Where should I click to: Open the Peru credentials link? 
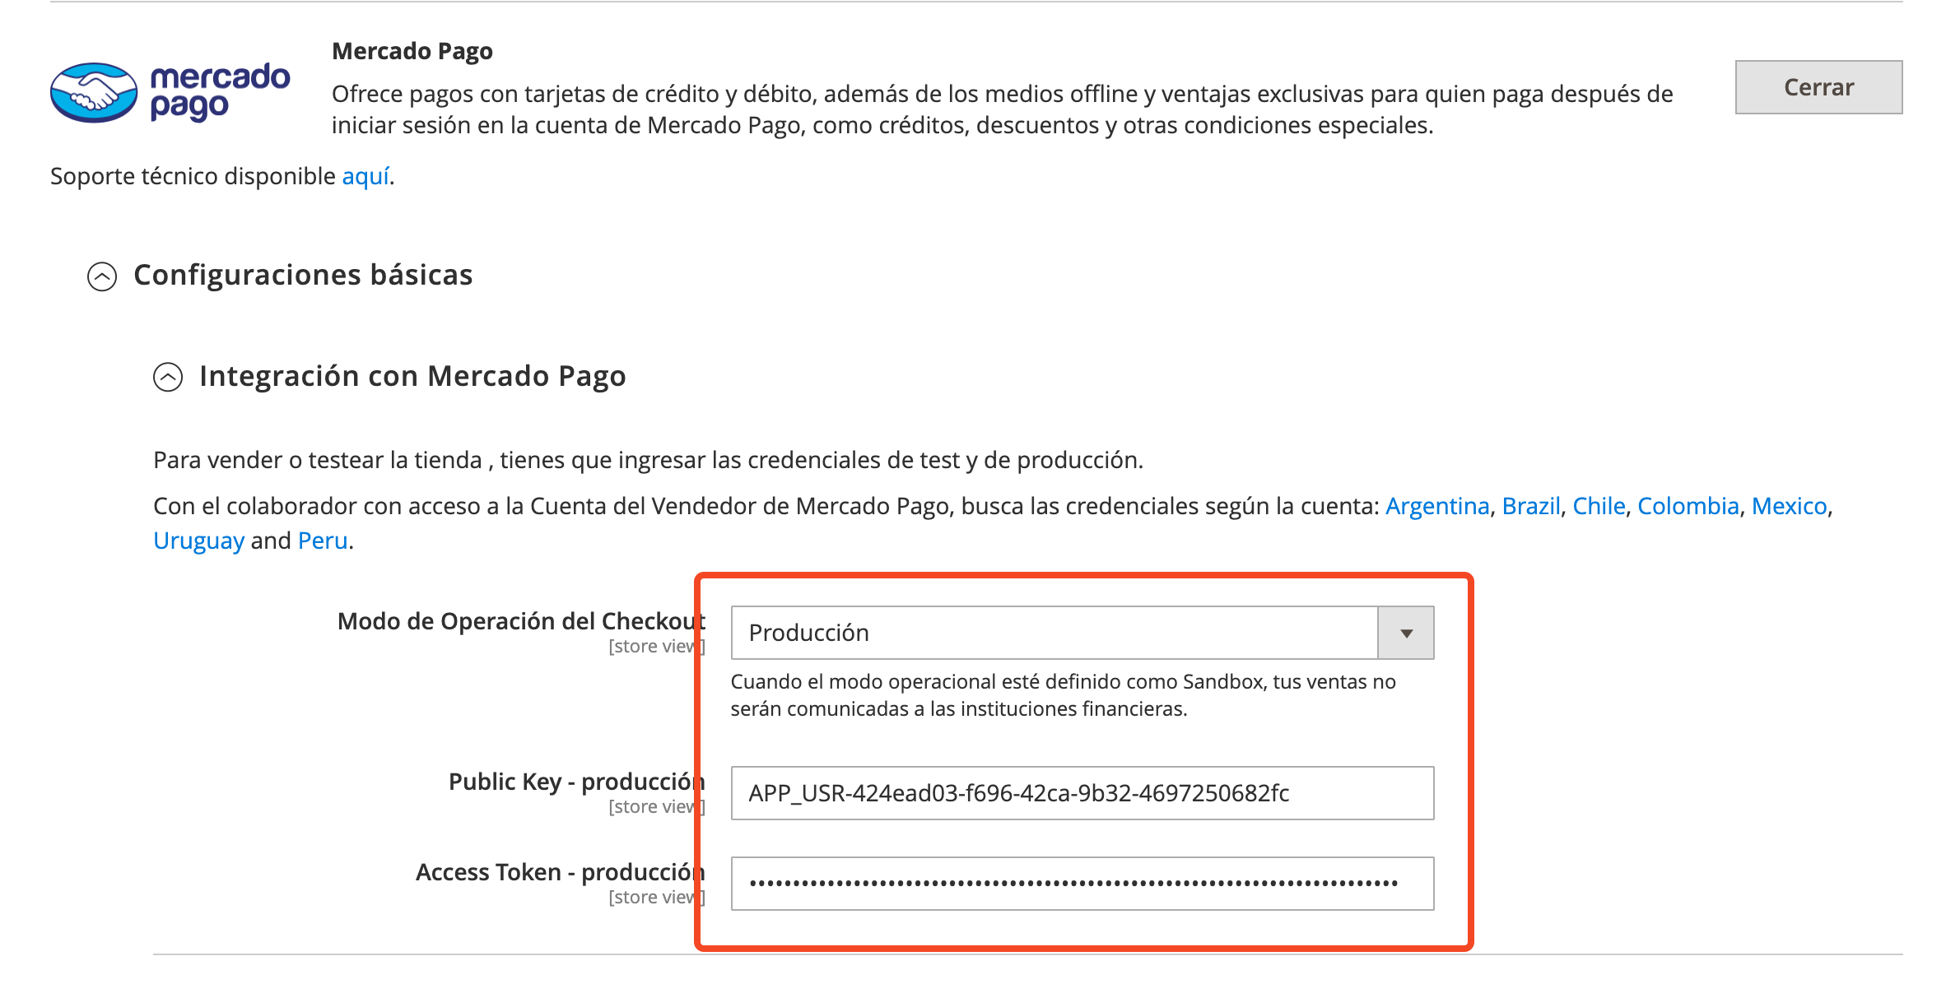pyautogui.click(x=323, y=541)
